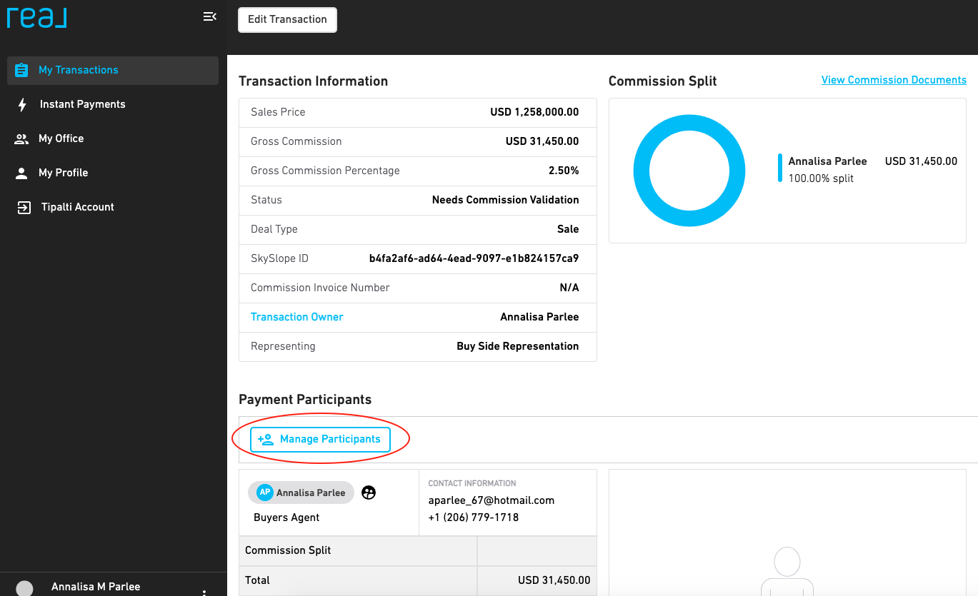Collapse the sidebar with the menu toggle icon

pyautogui.click(x=209, y=16)
